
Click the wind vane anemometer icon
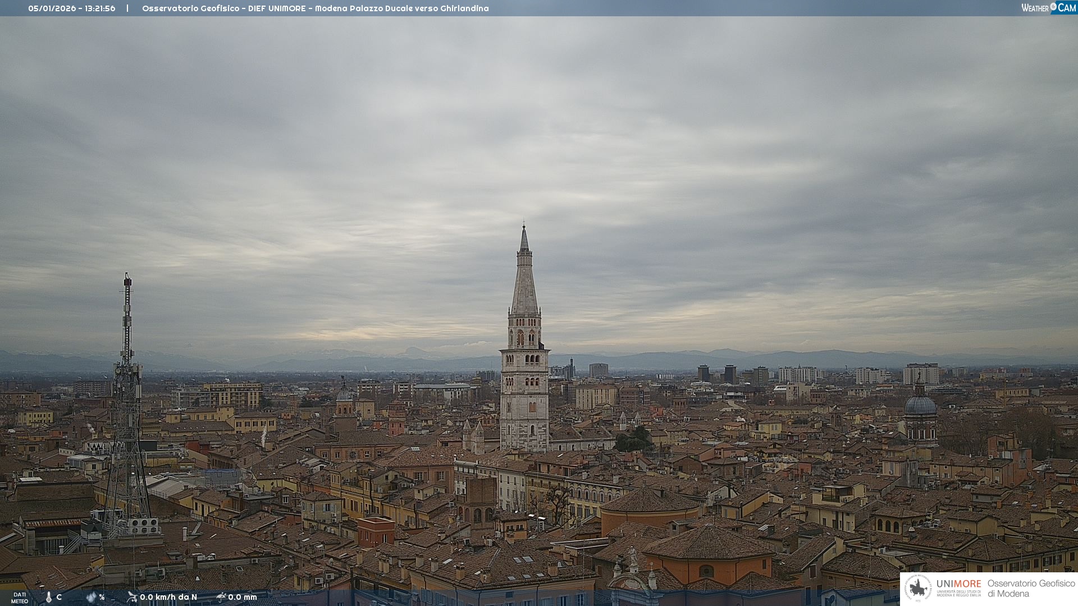coord(132,597)
